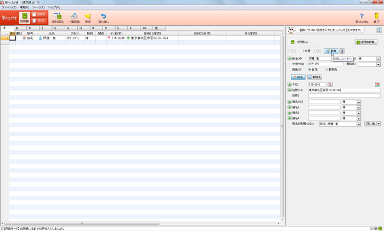Expand the 関係 dropdown
The width and height of the screenshot is (384, 231).
point(378,64)
